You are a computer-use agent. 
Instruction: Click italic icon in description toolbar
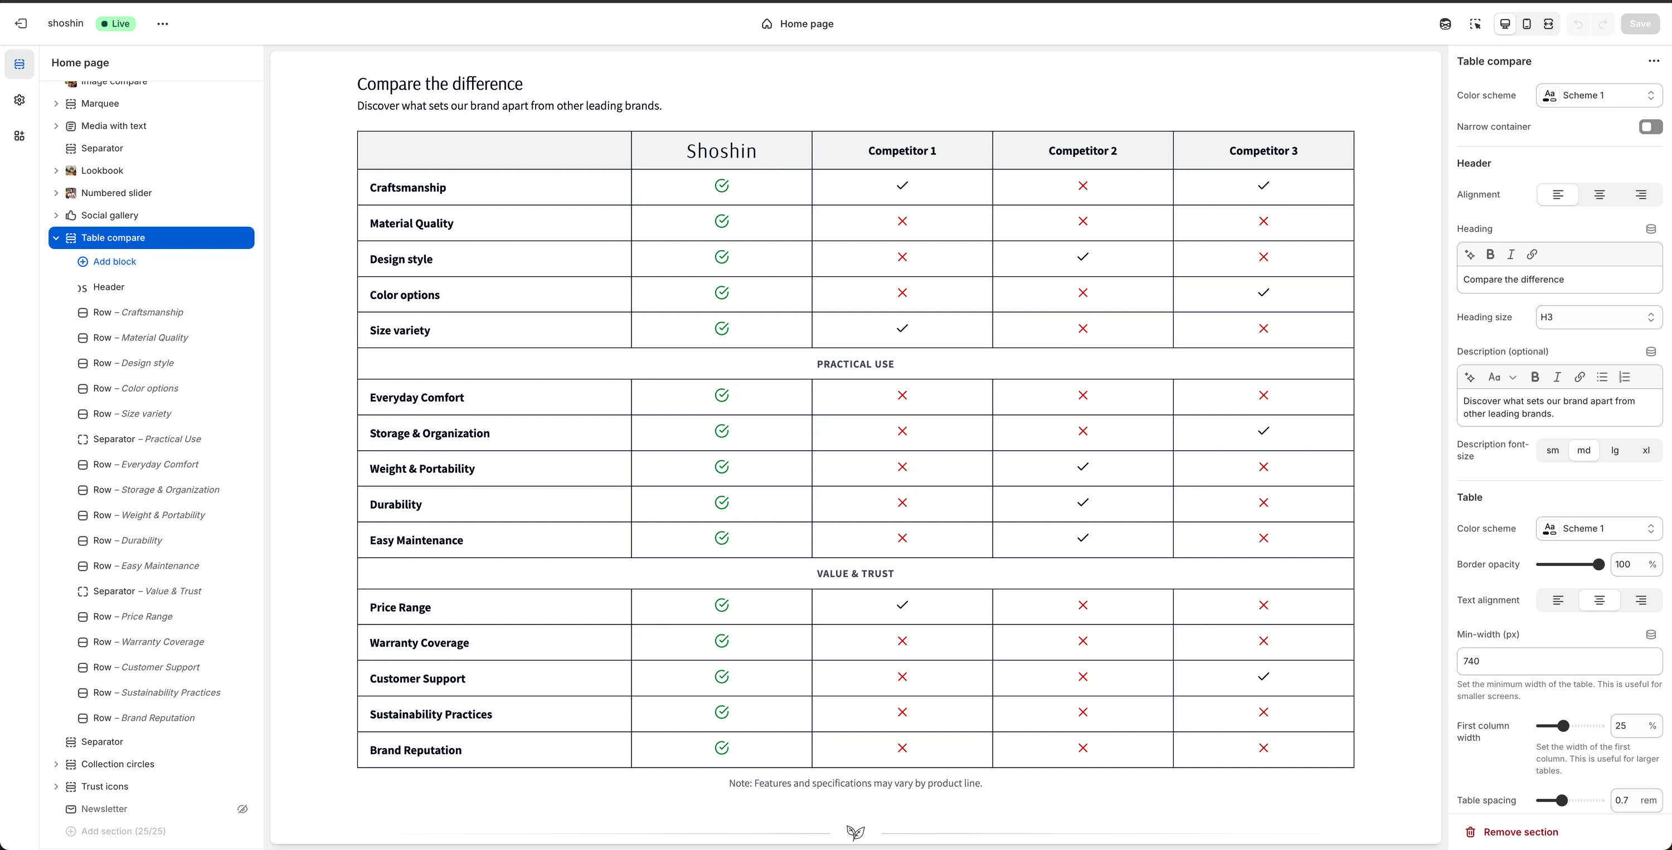coord(1557,377)
